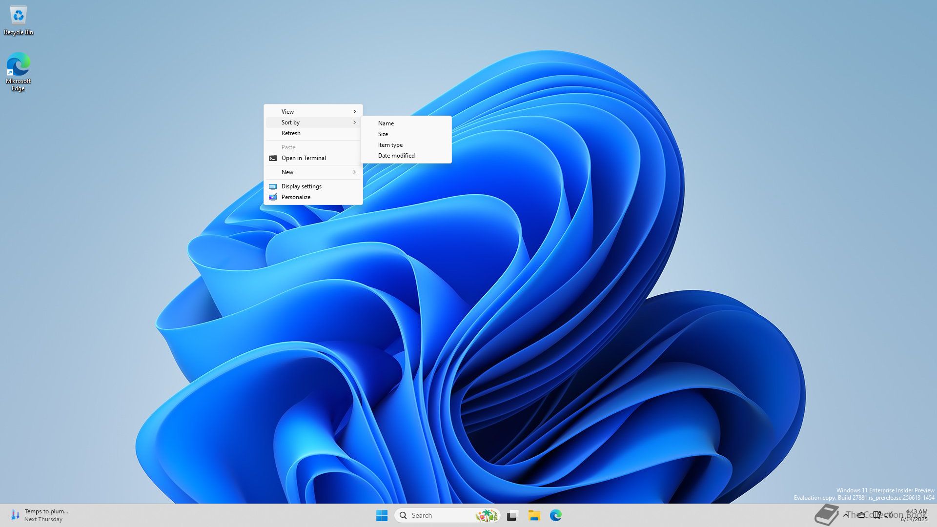Screen dimensions: 937x527
Task: Sort desktop icons by Size
Action: click(383, 134)
